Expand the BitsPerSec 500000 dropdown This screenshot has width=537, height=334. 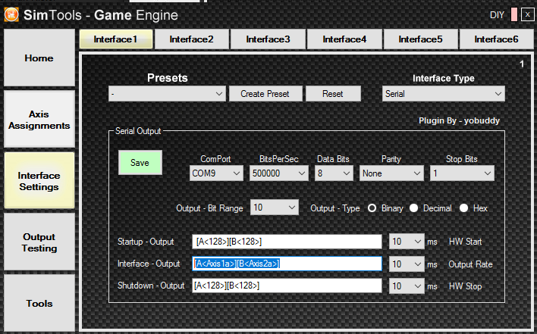coord(279,173)
